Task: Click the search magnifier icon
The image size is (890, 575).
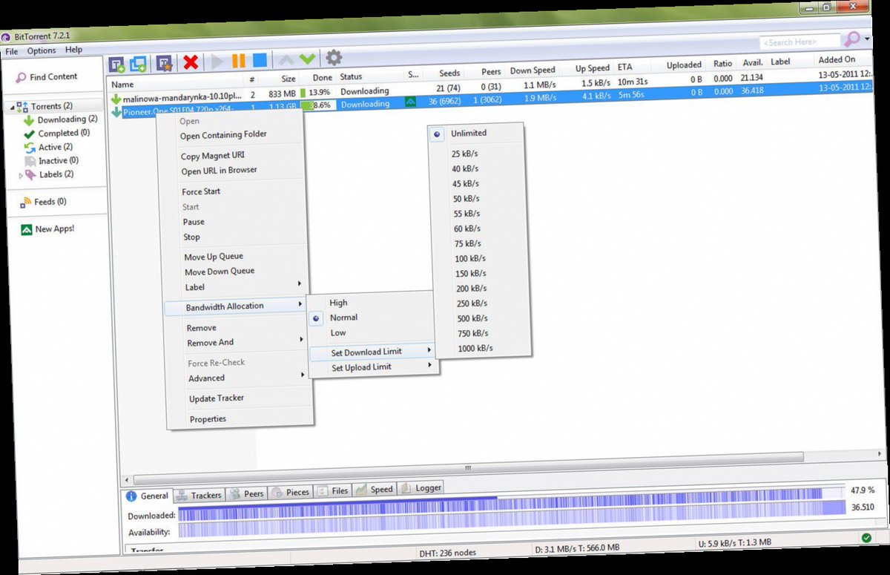Action: [852, 39]
